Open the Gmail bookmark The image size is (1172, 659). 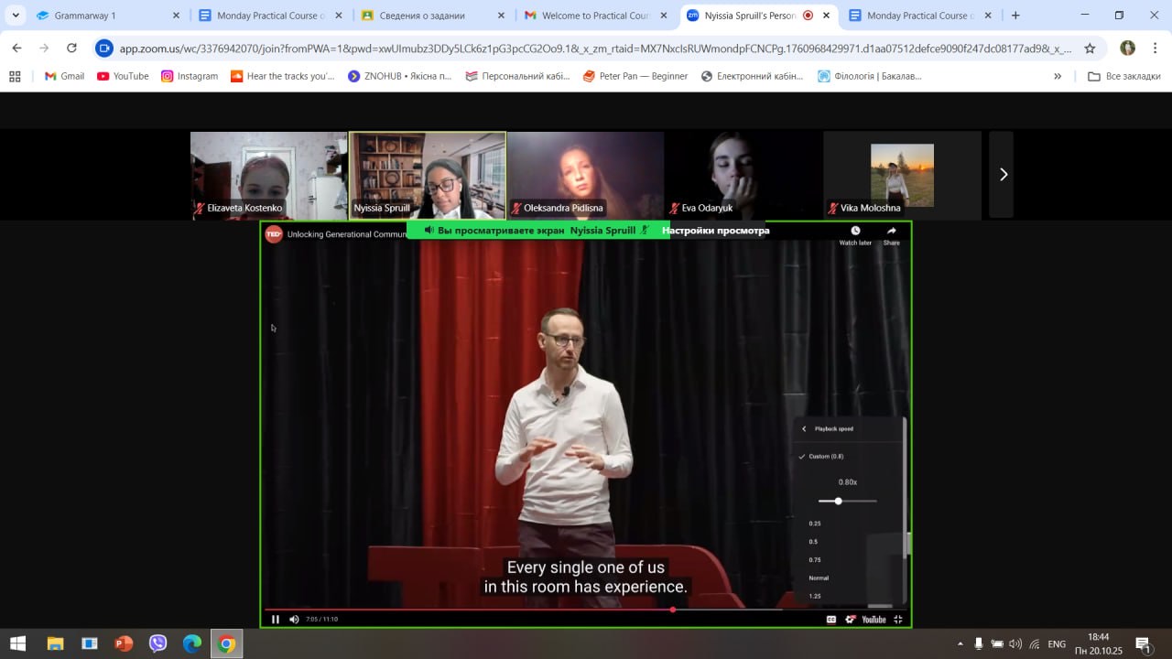click(x=64, y=76)
